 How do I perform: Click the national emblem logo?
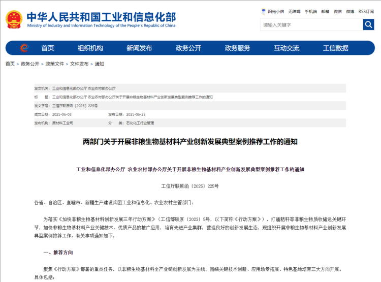tap(14, 19)
